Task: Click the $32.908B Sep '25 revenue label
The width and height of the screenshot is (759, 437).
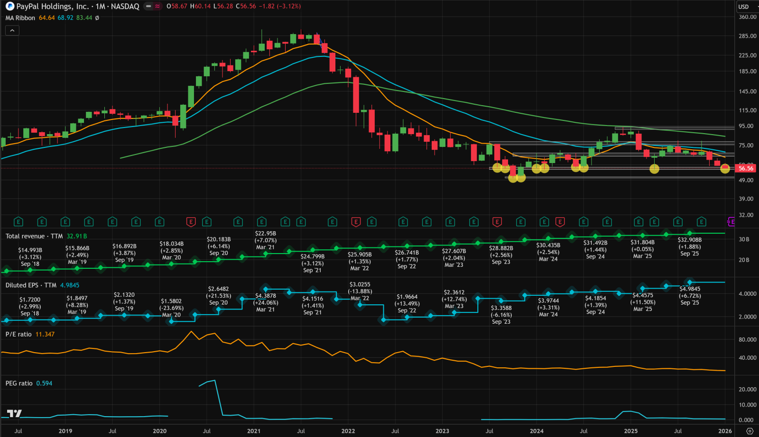Action: [690, 246]
